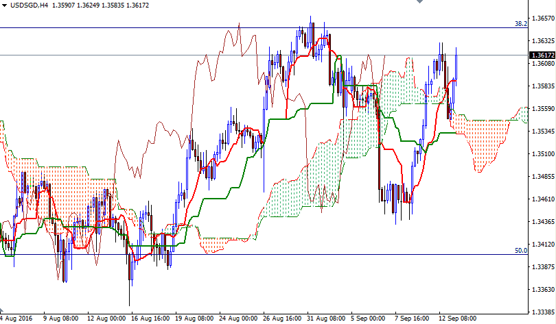Click time axis label 12 Aug 00:00

106,319
